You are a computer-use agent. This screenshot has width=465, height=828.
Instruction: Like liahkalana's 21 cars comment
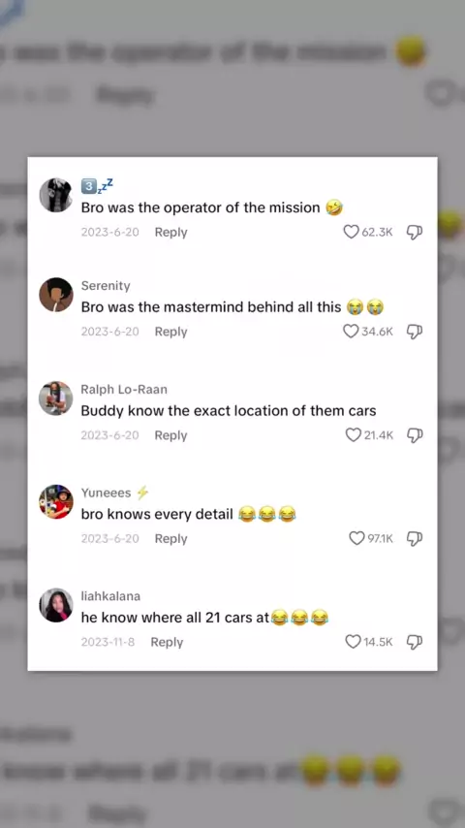pos(353,642)
